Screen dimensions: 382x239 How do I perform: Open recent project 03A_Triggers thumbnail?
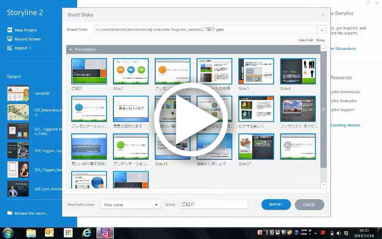(x=18, y=169)
